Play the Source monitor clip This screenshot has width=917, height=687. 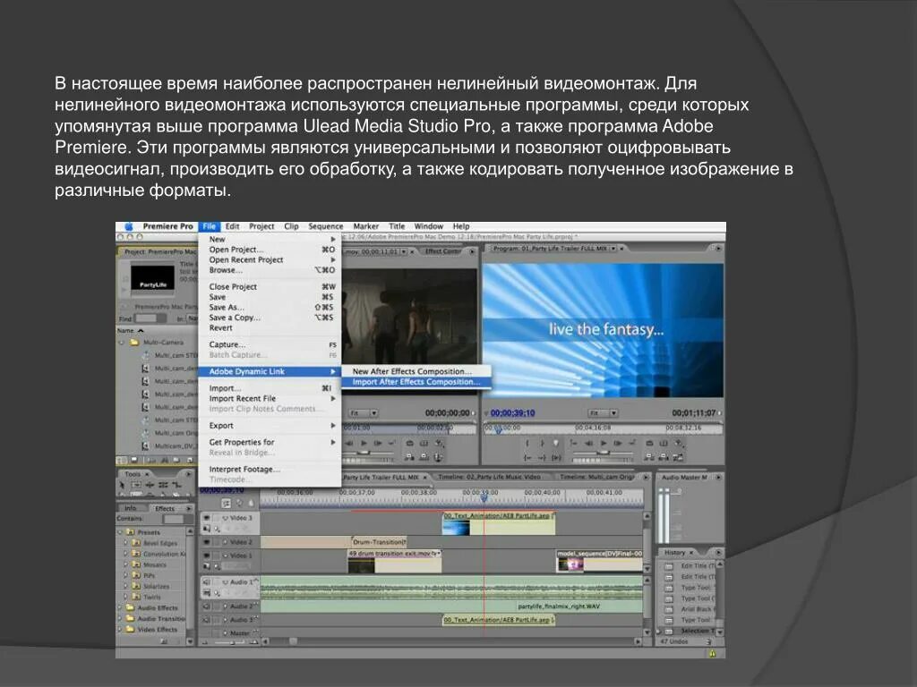tap(364, 444)
